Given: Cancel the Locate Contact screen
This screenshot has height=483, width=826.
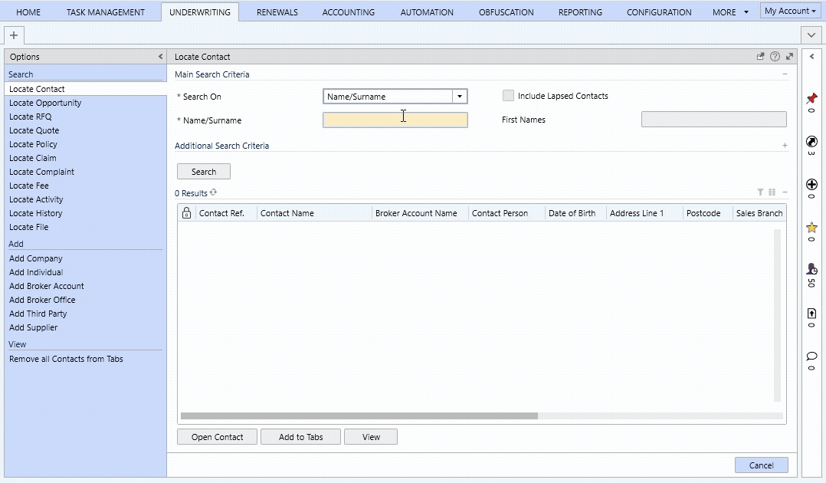Looking at the screenshot, I should pos(761,465).
